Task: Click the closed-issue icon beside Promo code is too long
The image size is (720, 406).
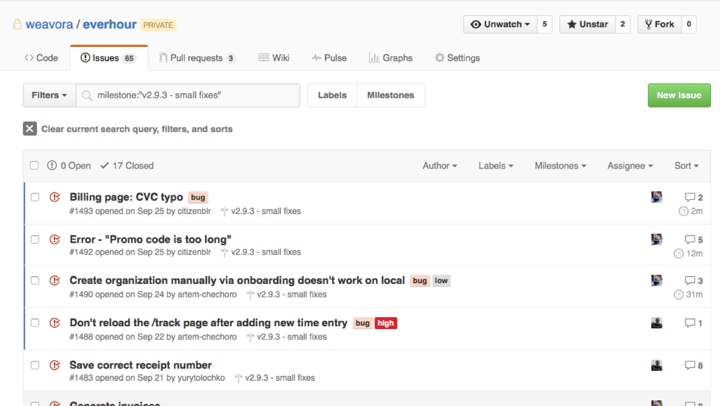Action: pos(55,239)
